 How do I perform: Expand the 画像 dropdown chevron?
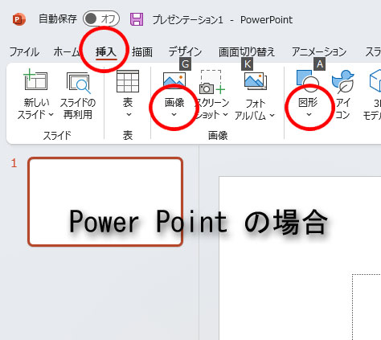click(174, 115)
